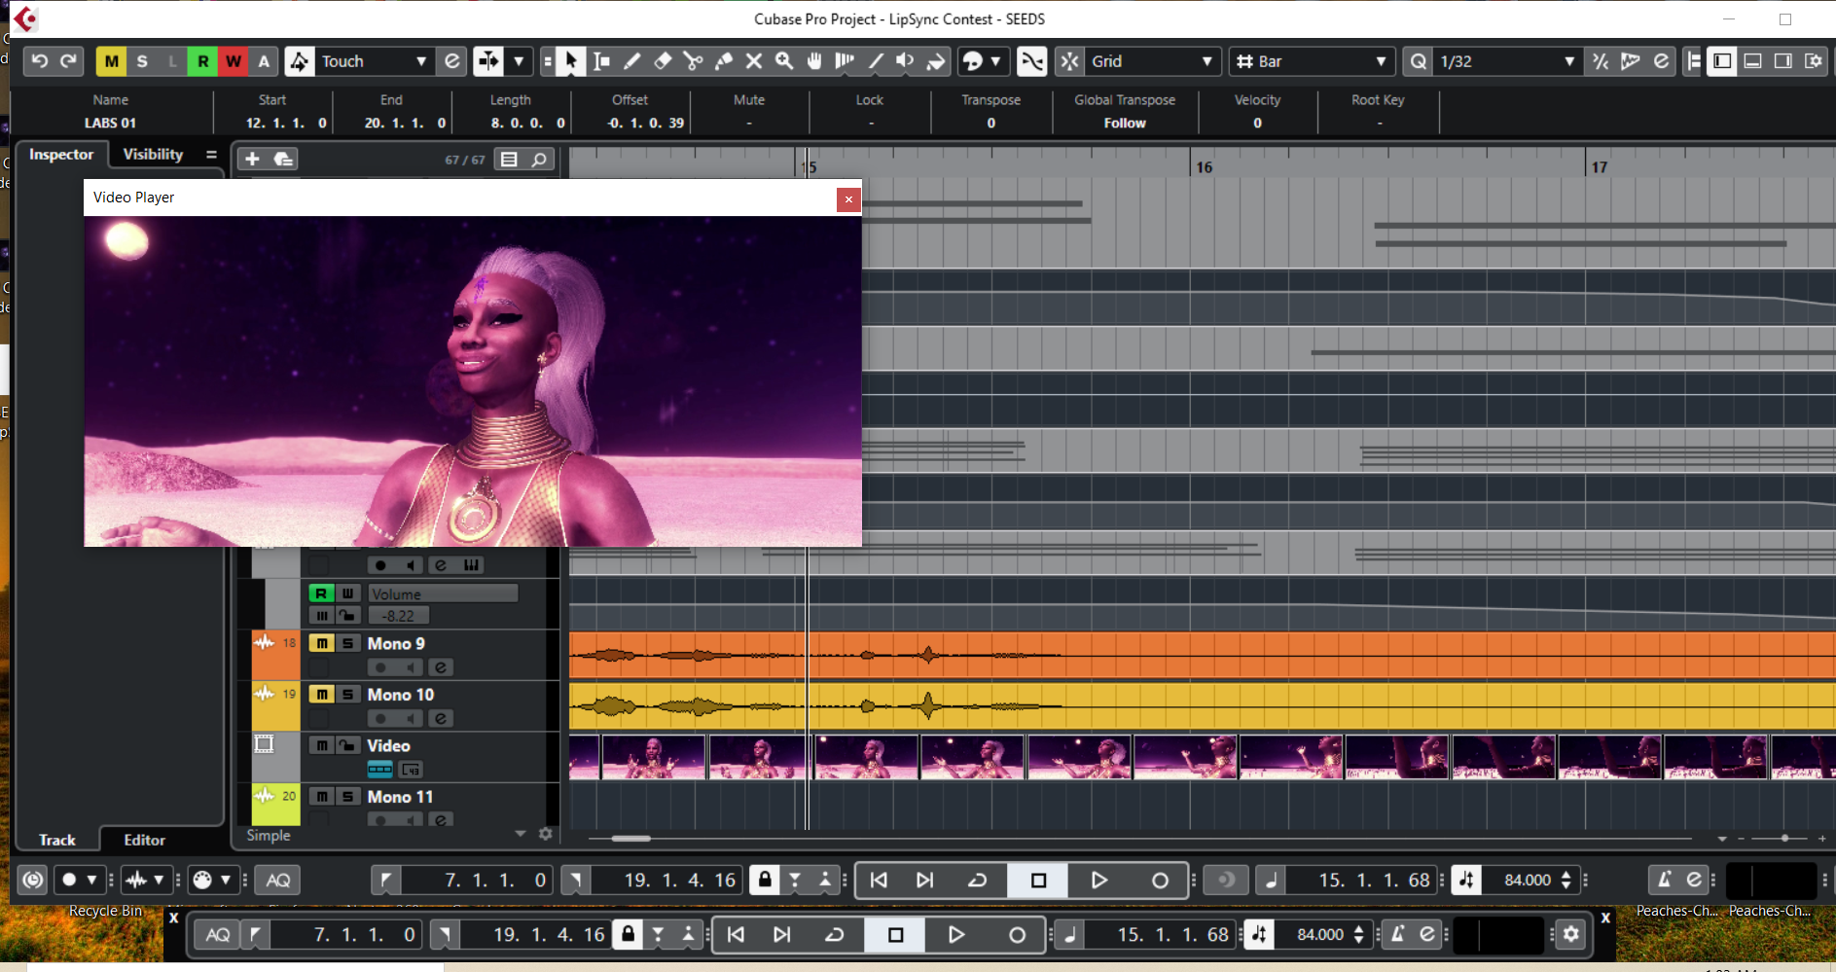Open color selector dropdown arrow
Viewport: 1836px width, 972px height.
pyautogui.click(x=994, y=61)
